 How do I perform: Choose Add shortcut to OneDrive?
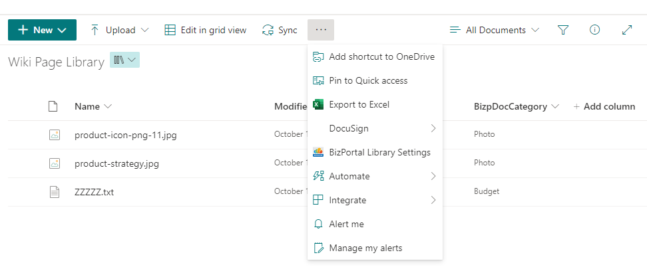(x=381, y=56)
